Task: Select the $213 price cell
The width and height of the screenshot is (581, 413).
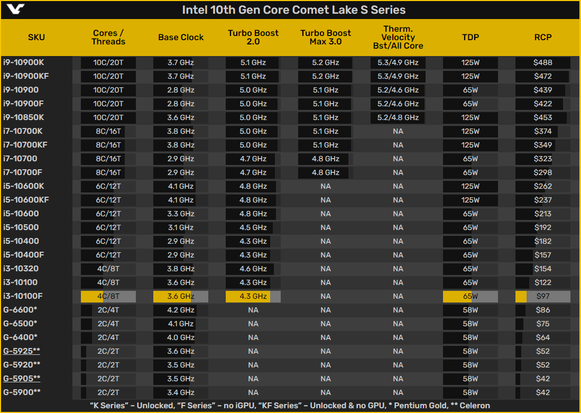Action: (x=543, y=214)
